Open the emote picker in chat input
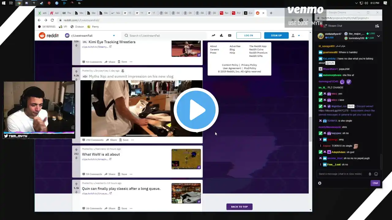Viewport: 392px width, 220px height. coord(376,174)
